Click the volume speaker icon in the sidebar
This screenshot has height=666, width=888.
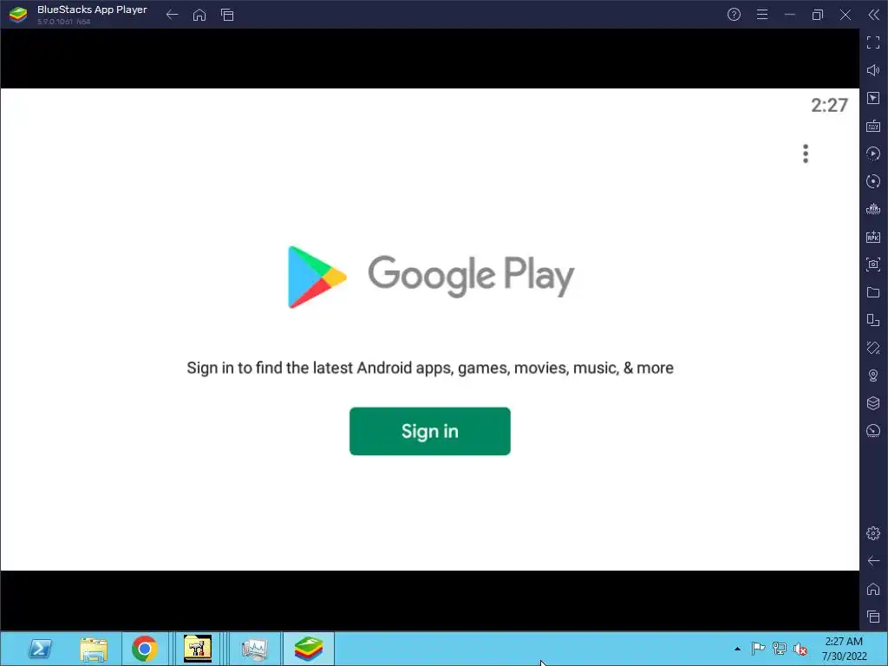873,70
